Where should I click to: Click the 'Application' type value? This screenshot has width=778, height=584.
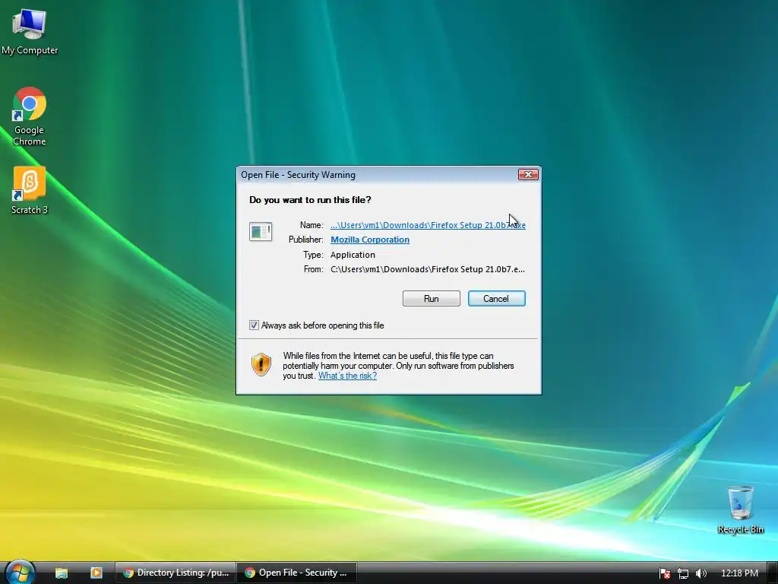(353, 254)
